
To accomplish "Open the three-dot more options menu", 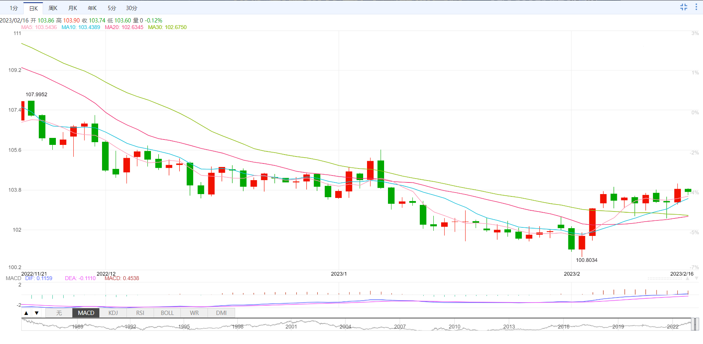I will pyautogui.click(x=696, y=7).
